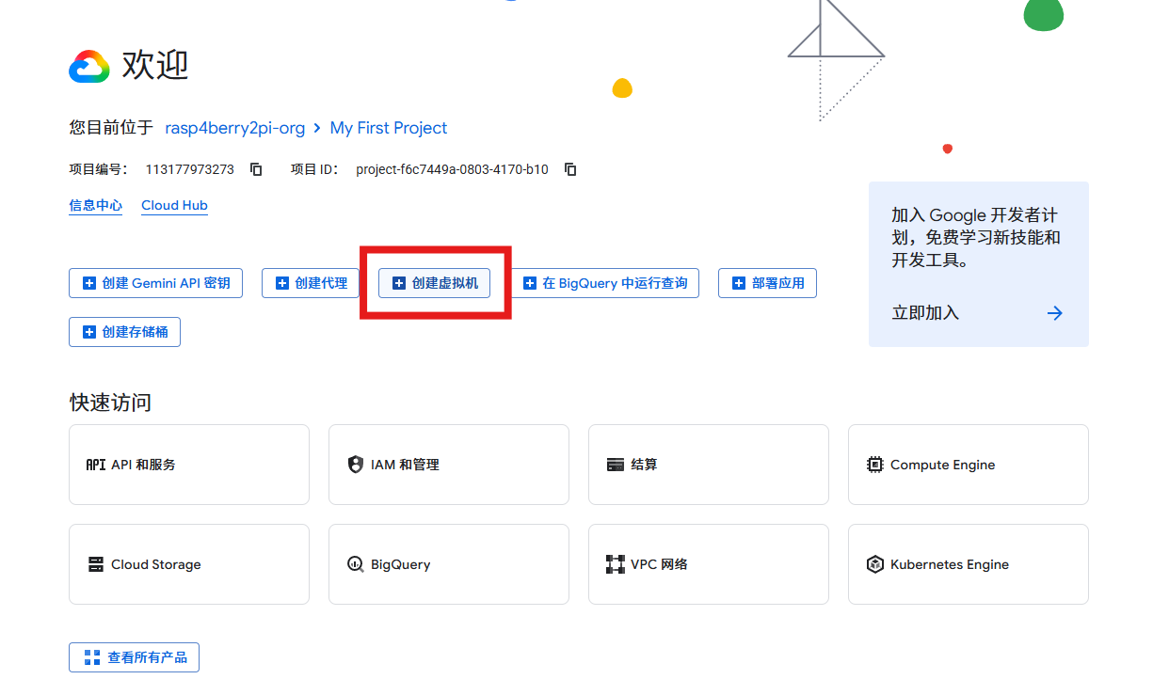Click the 创建存储桶 button
Image resolution: width=1153 pixels, height=695 pixels.
124,332
